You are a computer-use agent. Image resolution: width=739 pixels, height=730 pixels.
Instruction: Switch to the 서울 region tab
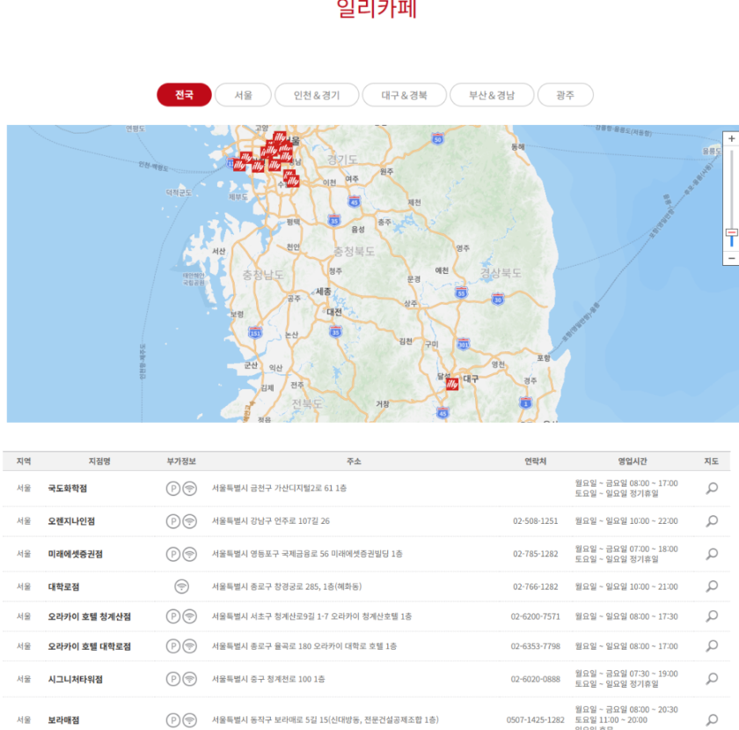[243, 95]
